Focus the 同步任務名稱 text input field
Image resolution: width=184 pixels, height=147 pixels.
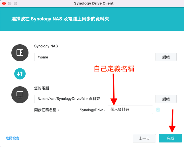(x=130, y=110)
